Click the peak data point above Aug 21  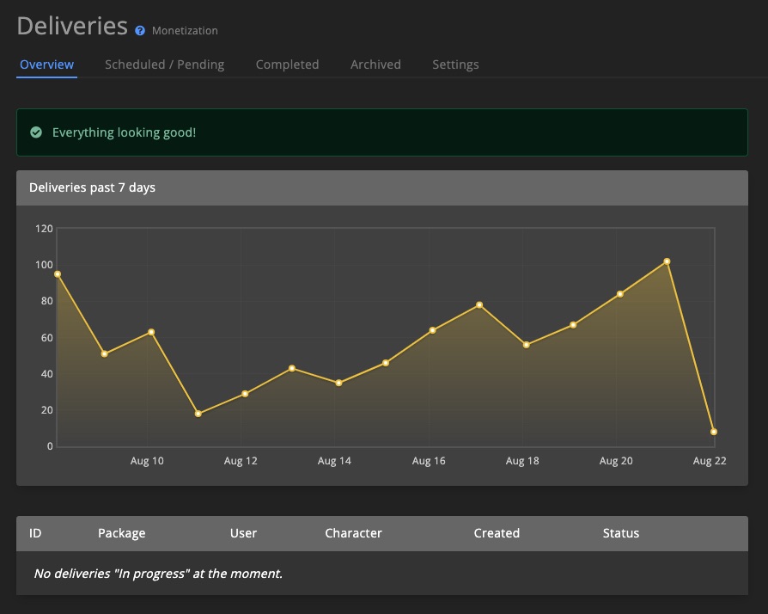(x=667, y=260)
